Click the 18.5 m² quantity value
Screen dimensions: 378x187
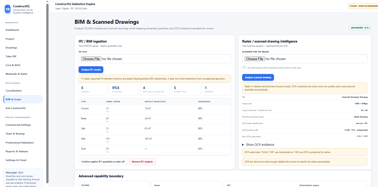click(x=149, y=138)
